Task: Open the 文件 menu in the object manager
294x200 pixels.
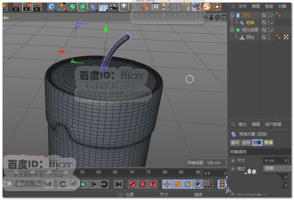Action: click(243, 6)
